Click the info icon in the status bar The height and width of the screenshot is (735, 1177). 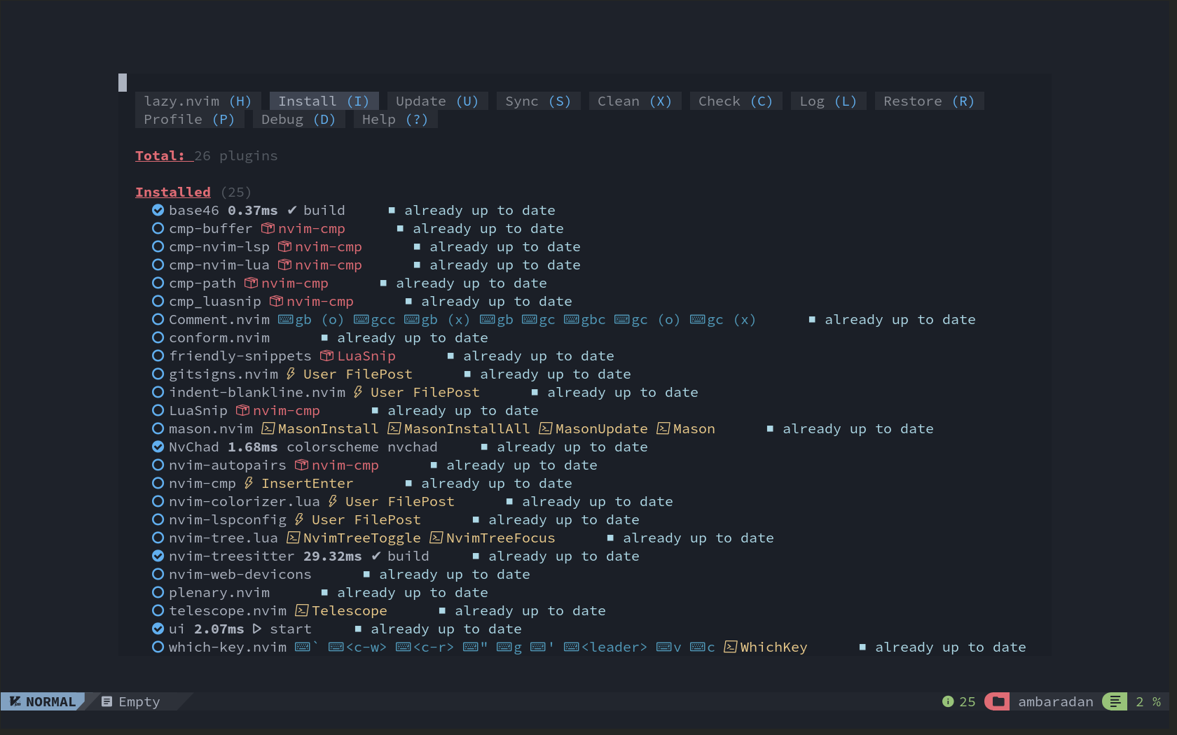948,701
